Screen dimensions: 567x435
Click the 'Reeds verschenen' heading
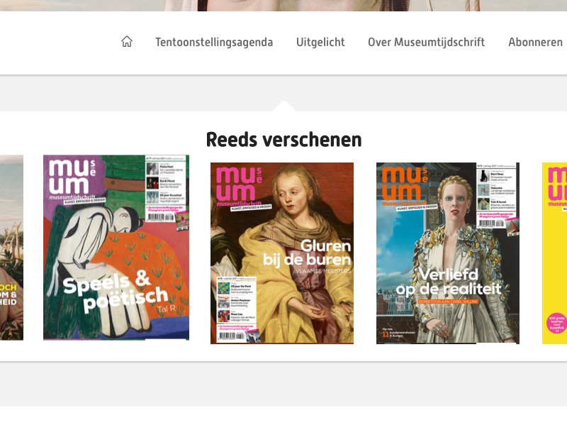(284, 140)
